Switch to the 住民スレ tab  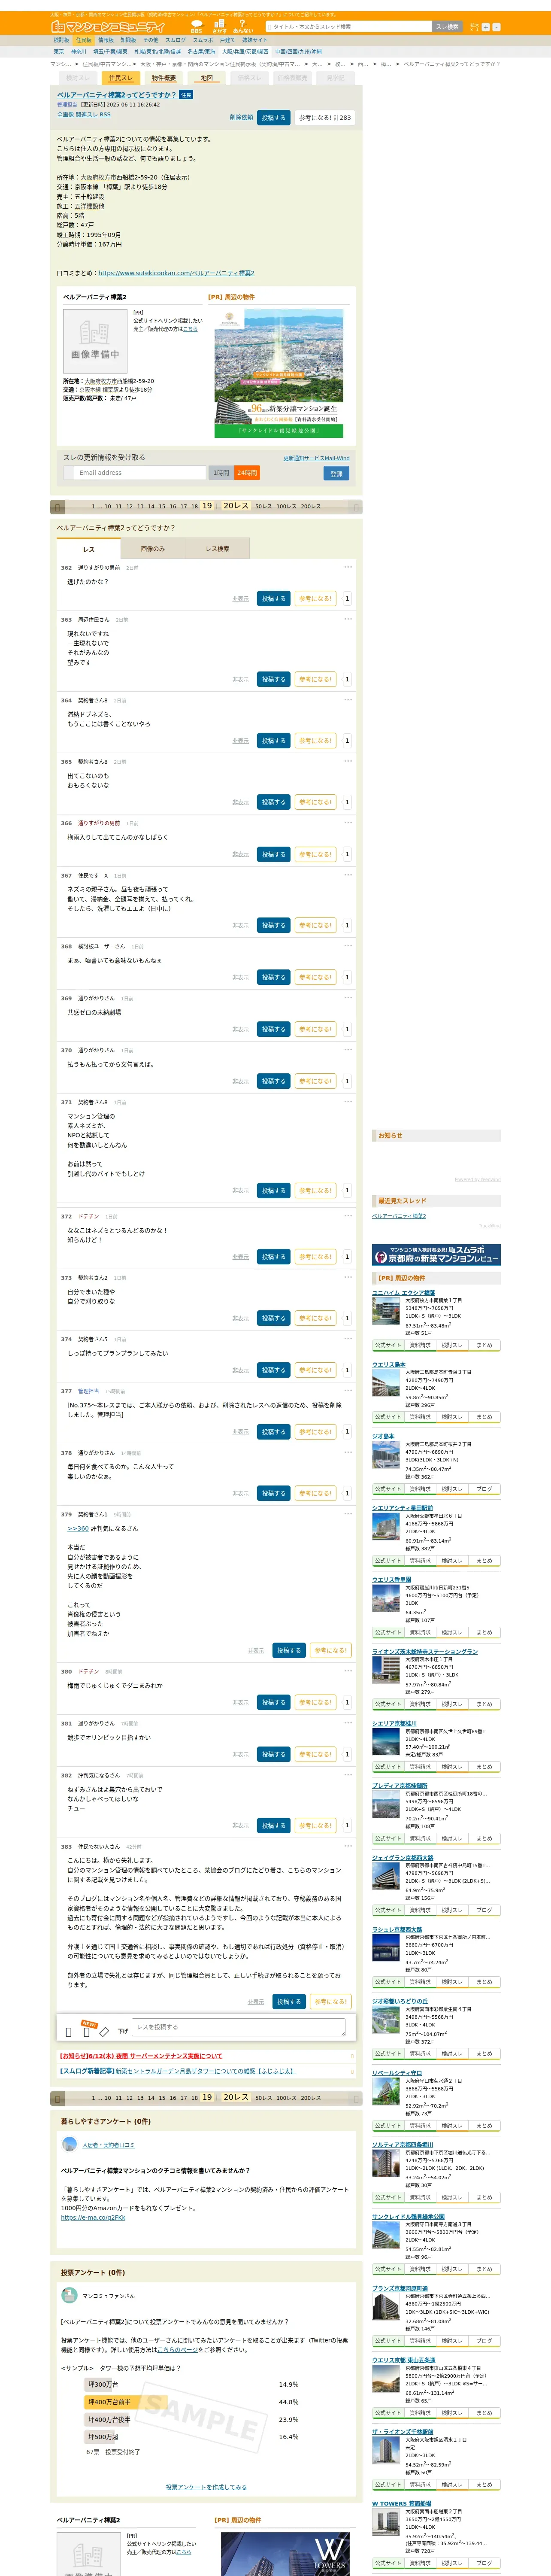pyautogui.click(x=121, y=78)
